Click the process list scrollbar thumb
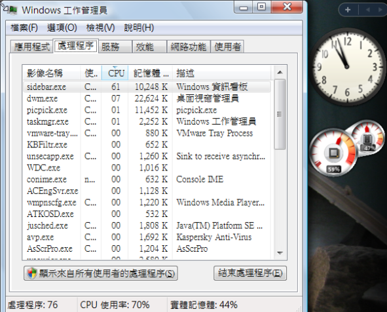 coord(280,114)
